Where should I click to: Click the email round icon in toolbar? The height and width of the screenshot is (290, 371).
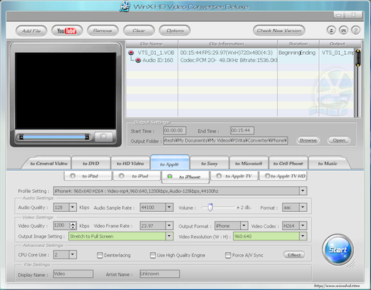coord(343,31)
